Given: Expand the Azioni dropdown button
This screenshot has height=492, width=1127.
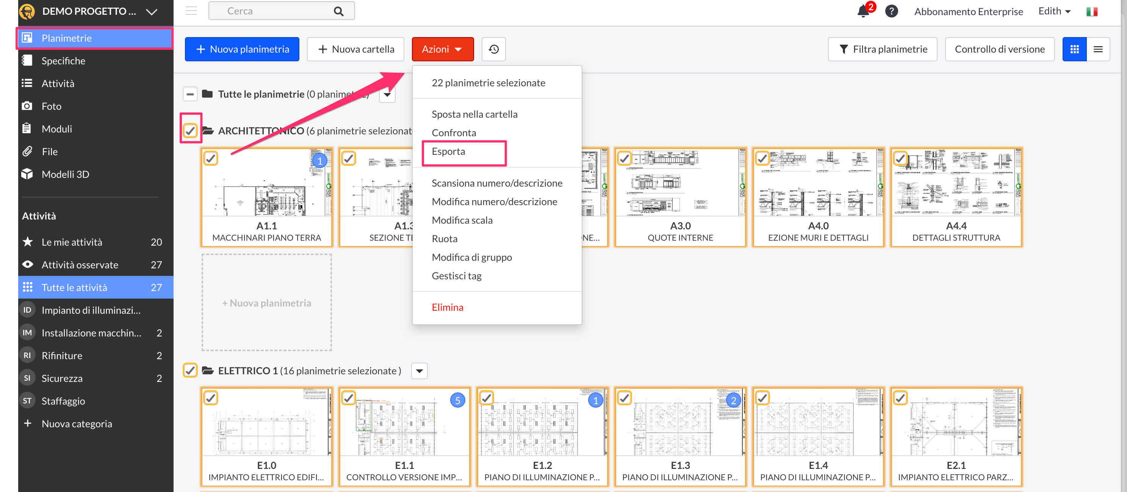Looking at the screenshot, I should (x=442, y=49).
